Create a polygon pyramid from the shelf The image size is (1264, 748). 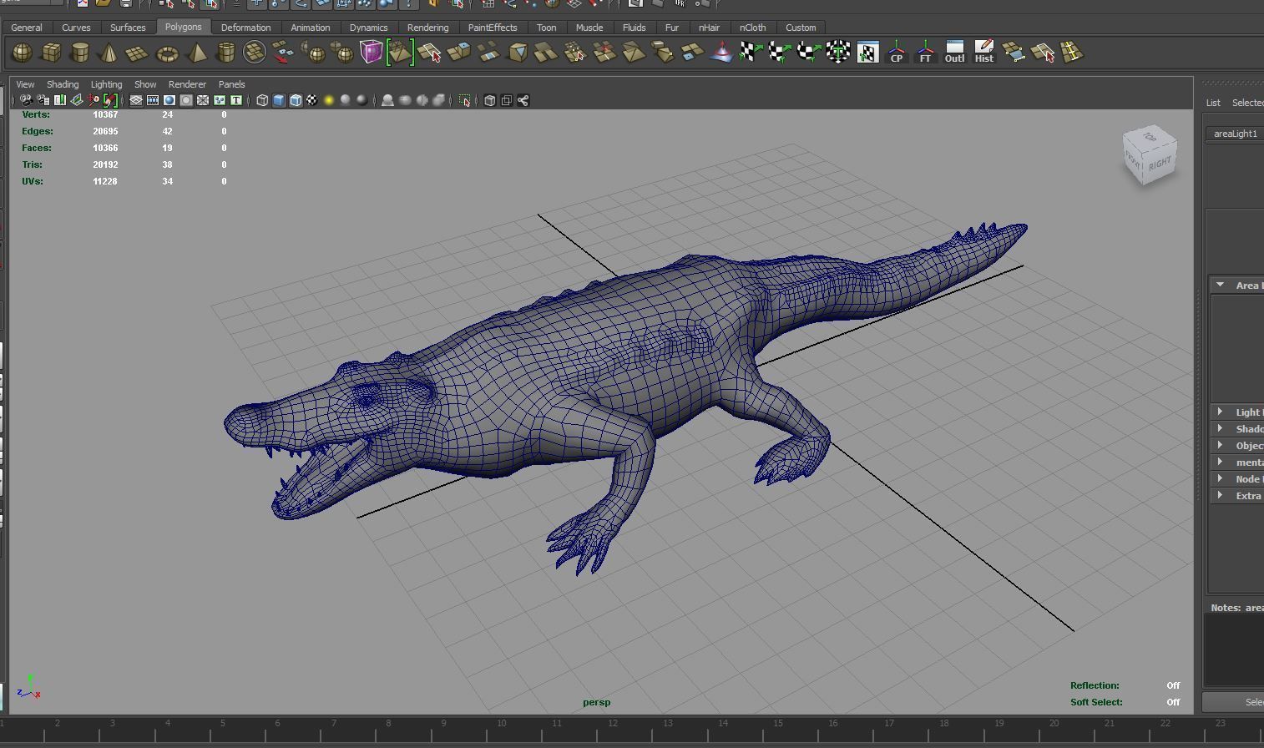click(x=196, y=53)
